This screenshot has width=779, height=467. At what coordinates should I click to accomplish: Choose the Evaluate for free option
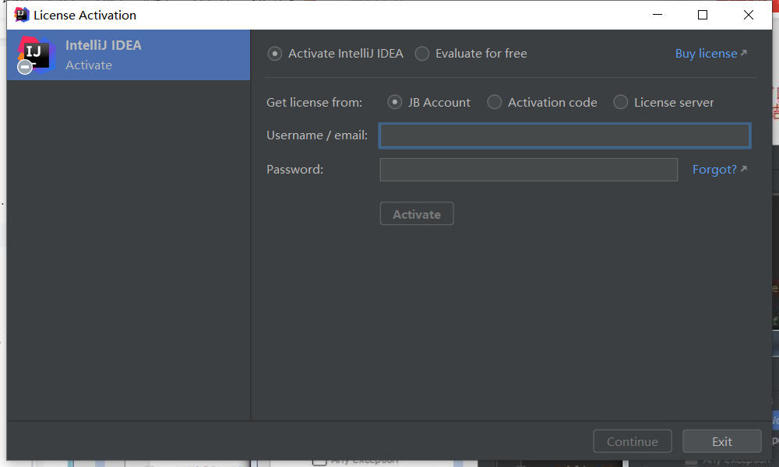click(422, 54)
